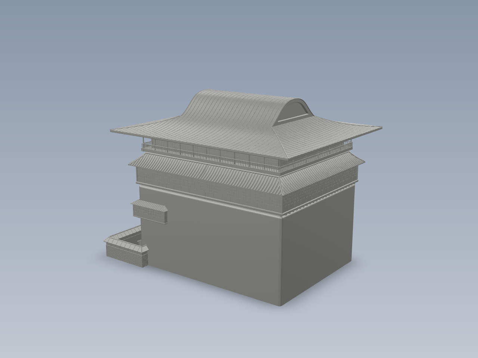Select the small awning on the left wall
Screen dimensions: 478x358
click(x=149, y=211)
